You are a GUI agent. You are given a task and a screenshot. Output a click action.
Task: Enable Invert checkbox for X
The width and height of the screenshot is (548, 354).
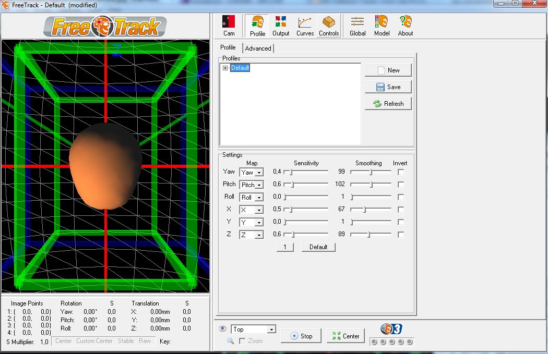click(x=401, y=209)
